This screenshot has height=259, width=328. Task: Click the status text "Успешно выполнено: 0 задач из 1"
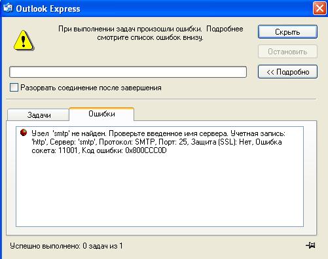point(66,246)
